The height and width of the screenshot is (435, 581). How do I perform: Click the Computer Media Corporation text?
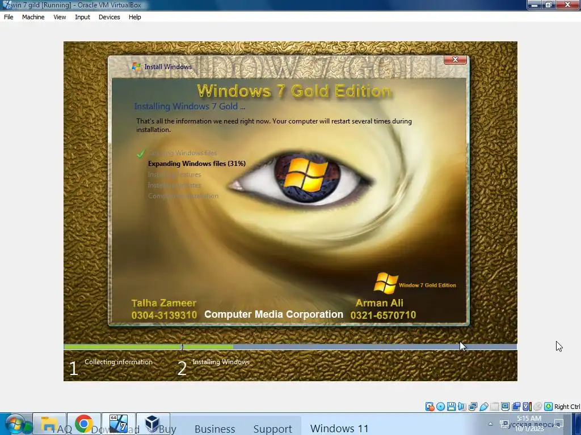(274, 314)
